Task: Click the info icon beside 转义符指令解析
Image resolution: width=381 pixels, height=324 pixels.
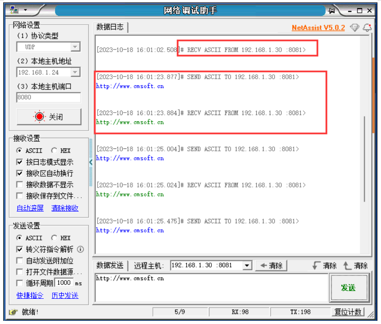Action: pyautogui.click(x=80, y=249)
